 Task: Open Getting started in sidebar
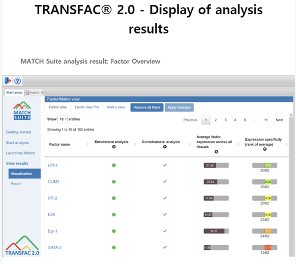point(19,132)
